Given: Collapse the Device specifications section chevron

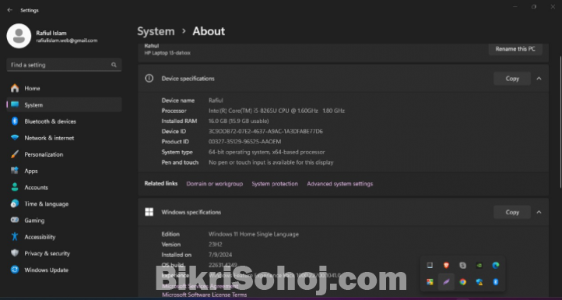Looking at the screenshot, I should 539,78.
